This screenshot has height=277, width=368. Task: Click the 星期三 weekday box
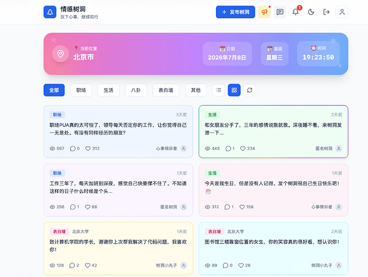click(x=275, y=54)
